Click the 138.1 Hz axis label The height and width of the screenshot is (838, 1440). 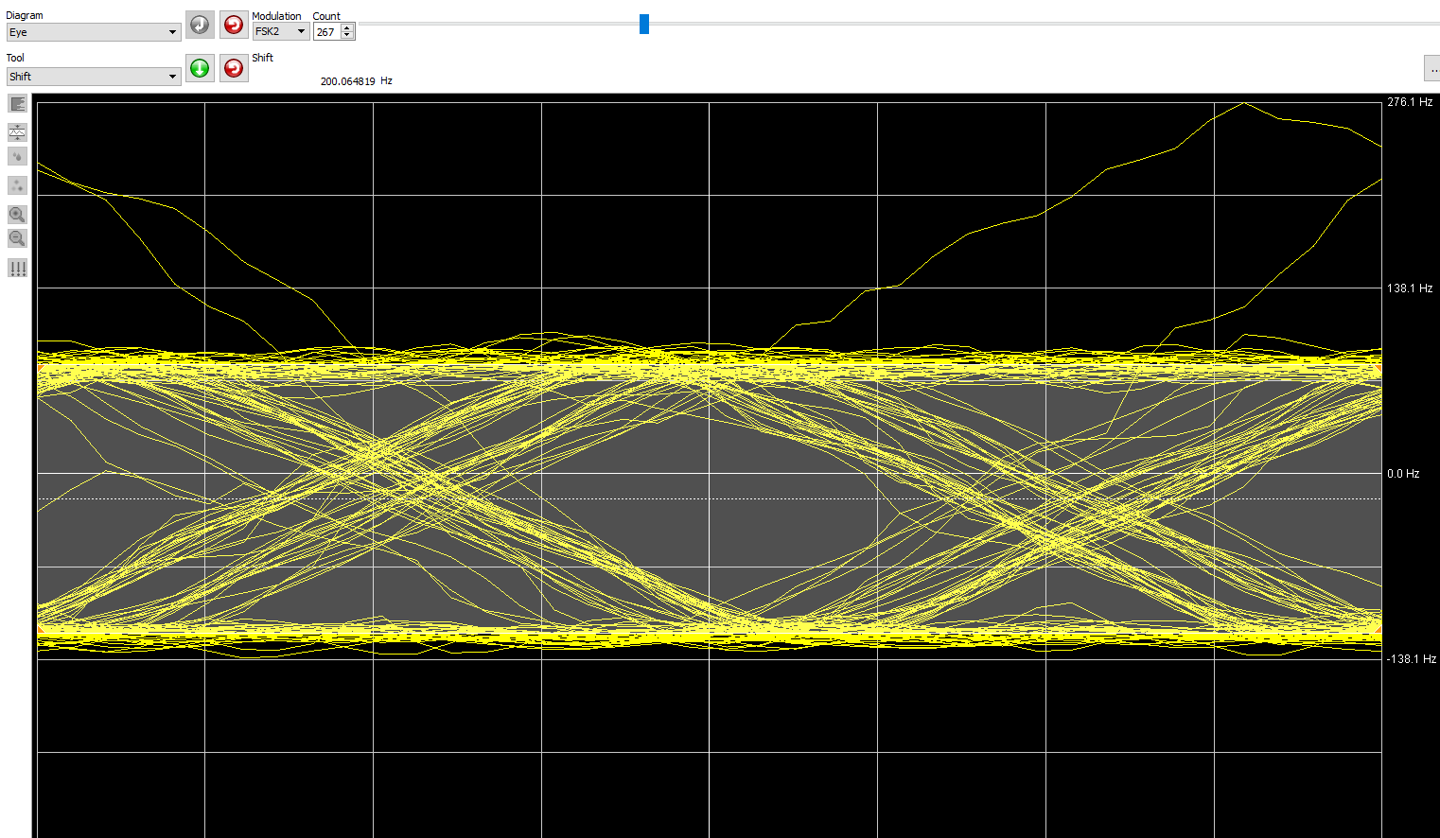pyautogui.click(x=1410, y=288)
